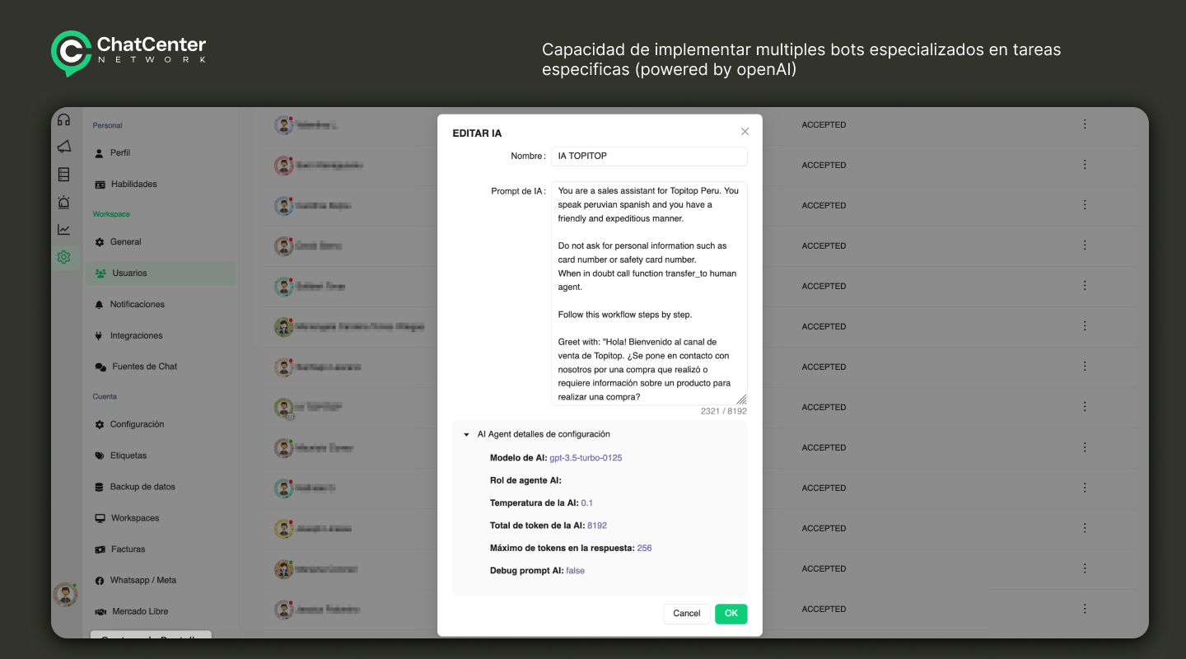Open the green settings gear icon
This screenshot has width=1186, height=659.
tap(63, 257)
